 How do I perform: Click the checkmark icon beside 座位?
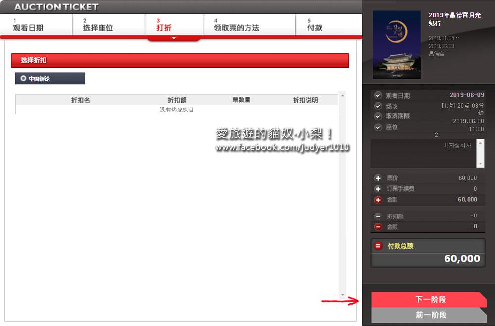tap(378, 127)
